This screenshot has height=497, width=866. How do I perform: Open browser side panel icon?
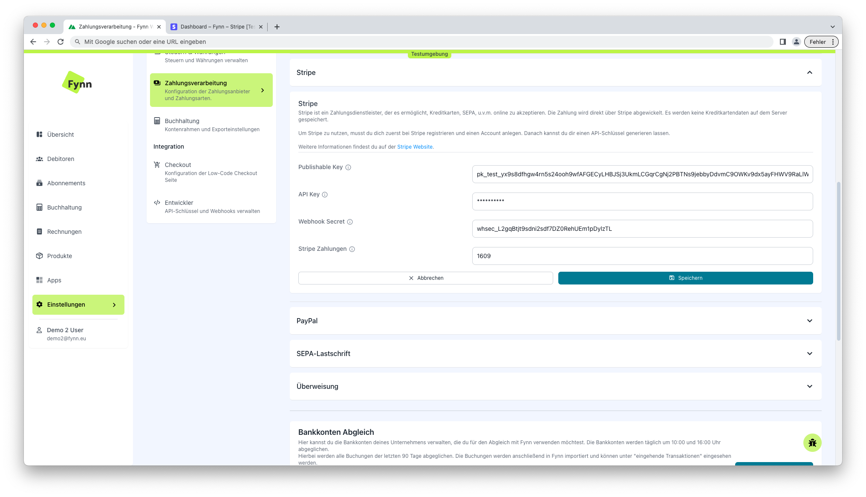[782, 42]
